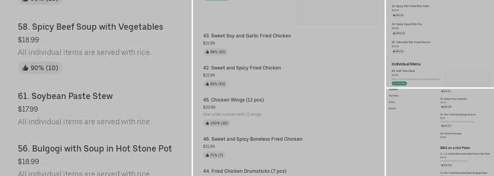The width and height of the screenshot is (494, 176).
Task: Open 32. Spicy Stir-Fried Rice Cake
Action: tap(410, 6)
